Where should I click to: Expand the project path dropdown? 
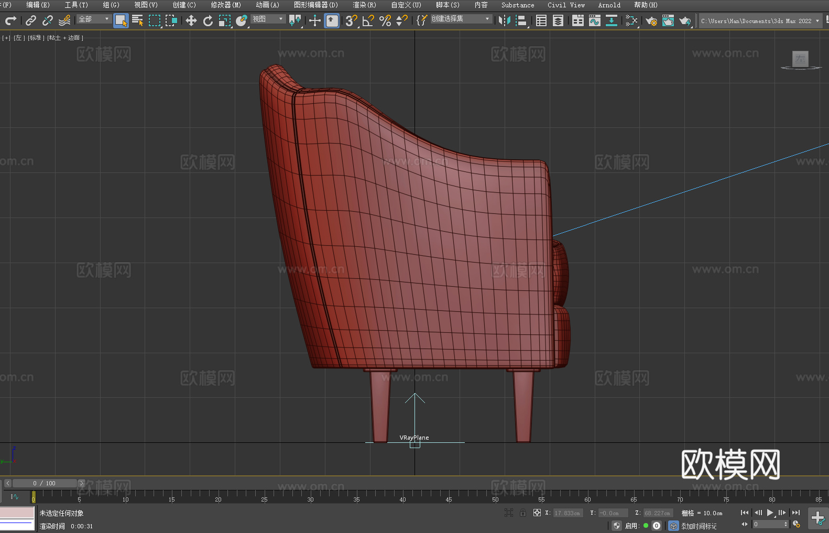[x=817, y=21]
